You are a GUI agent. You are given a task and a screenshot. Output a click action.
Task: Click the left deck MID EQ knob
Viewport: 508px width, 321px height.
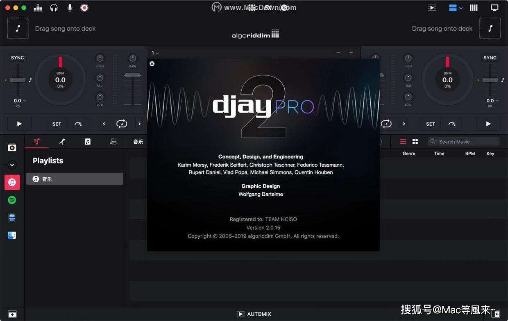coord(100,77)
